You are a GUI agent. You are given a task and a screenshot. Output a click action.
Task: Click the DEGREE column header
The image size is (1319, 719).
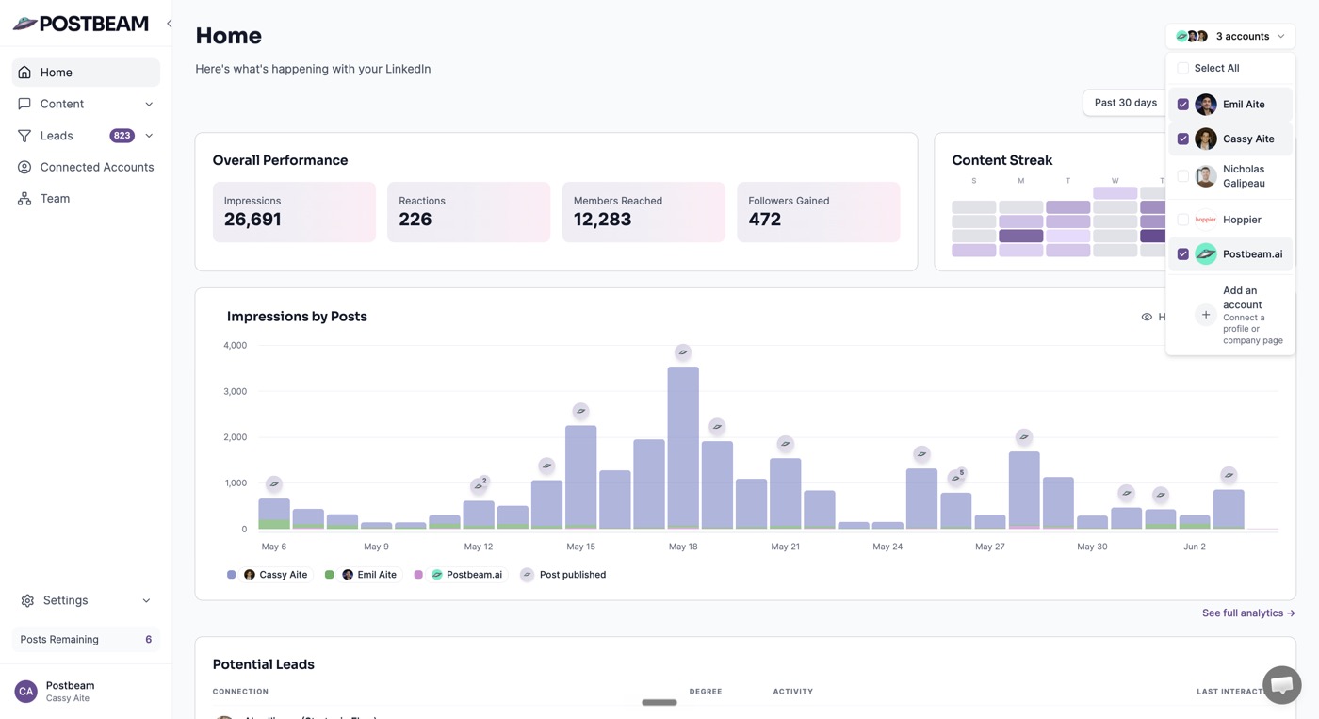706,692
